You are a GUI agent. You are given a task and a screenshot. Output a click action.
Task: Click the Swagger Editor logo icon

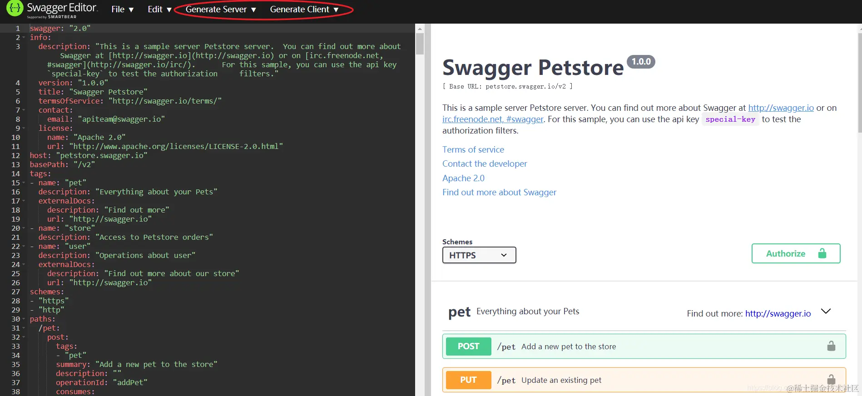coord(15,8)
